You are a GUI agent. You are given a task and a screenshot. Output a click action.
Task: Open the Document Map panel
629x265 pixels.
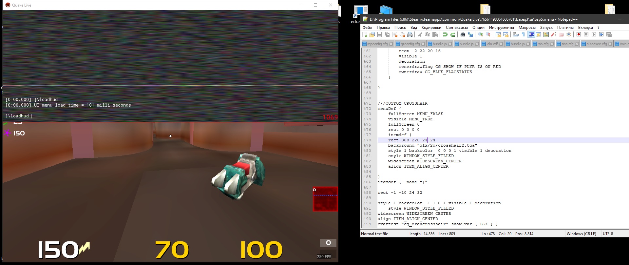click(546, 34)
